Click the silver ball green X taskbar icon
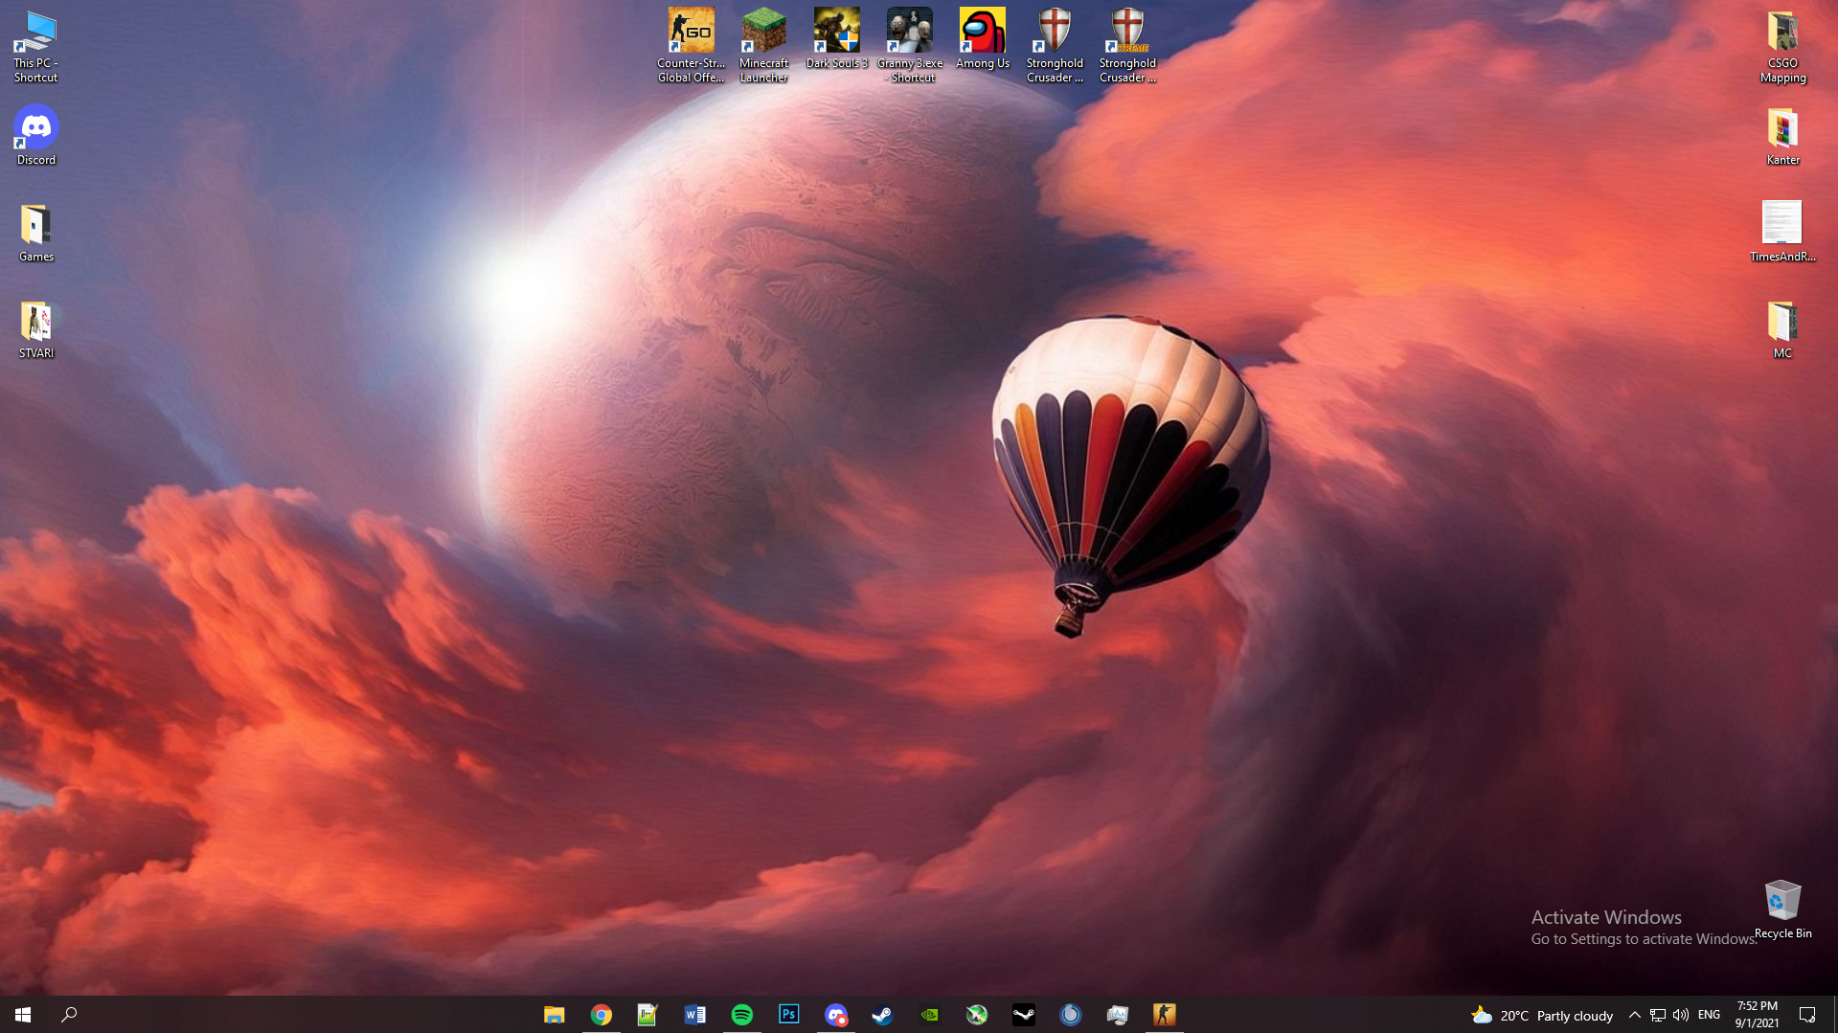The image size is (1838, 1033). coord(976,1014)
